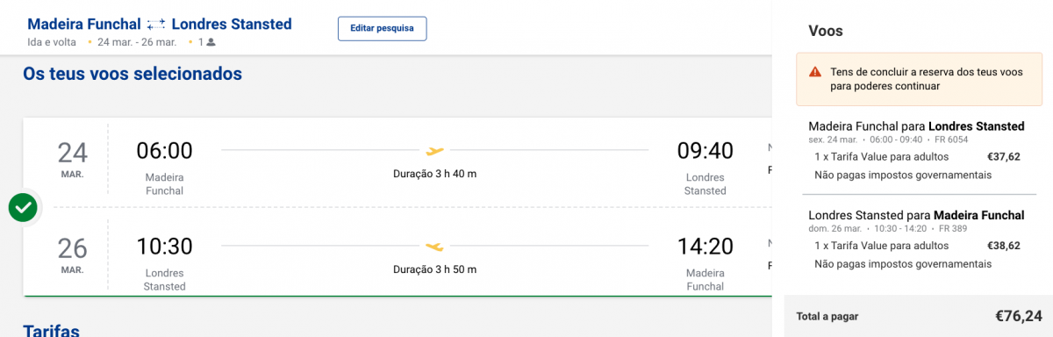Image resolution: width=1053 pixels, height=337 pixels.
Task: Open Londres Stansted para Madeira Funchal summary
Action: tap(916, 215)
